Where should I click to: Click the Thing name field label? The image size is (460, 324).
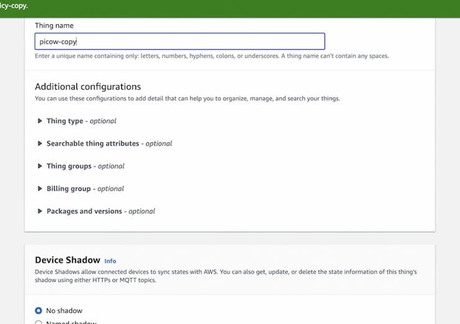[54, 25]
